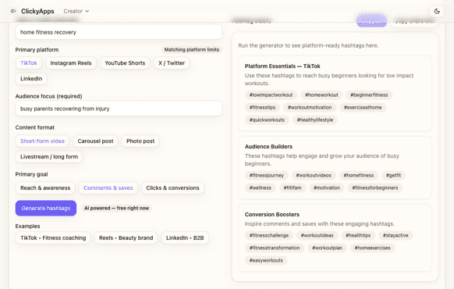Select TikTok as primary platform
The height and width of the screenshot is (289, 454).
tap(29, 63)
